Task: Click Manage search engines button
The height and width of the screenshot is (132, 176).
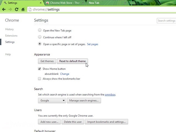Action: 84,100
